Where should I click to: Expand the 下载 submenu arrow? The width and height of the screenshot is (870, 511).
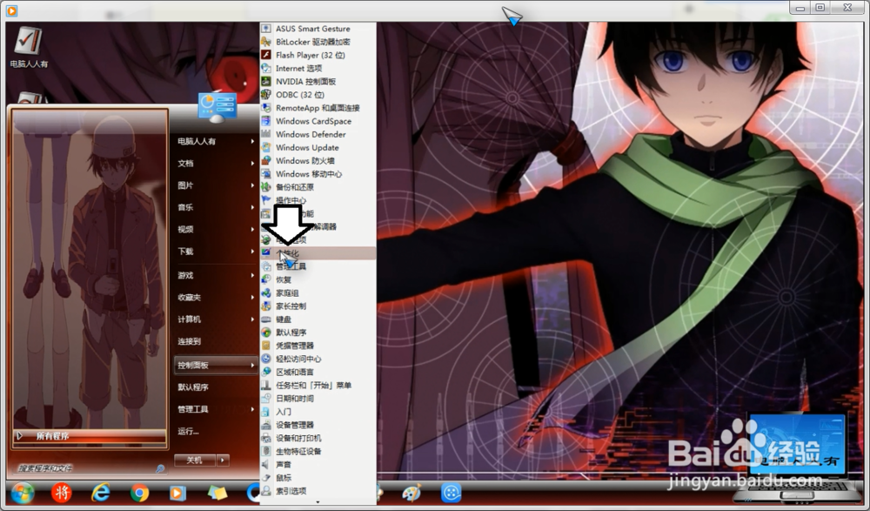(252, 252)
